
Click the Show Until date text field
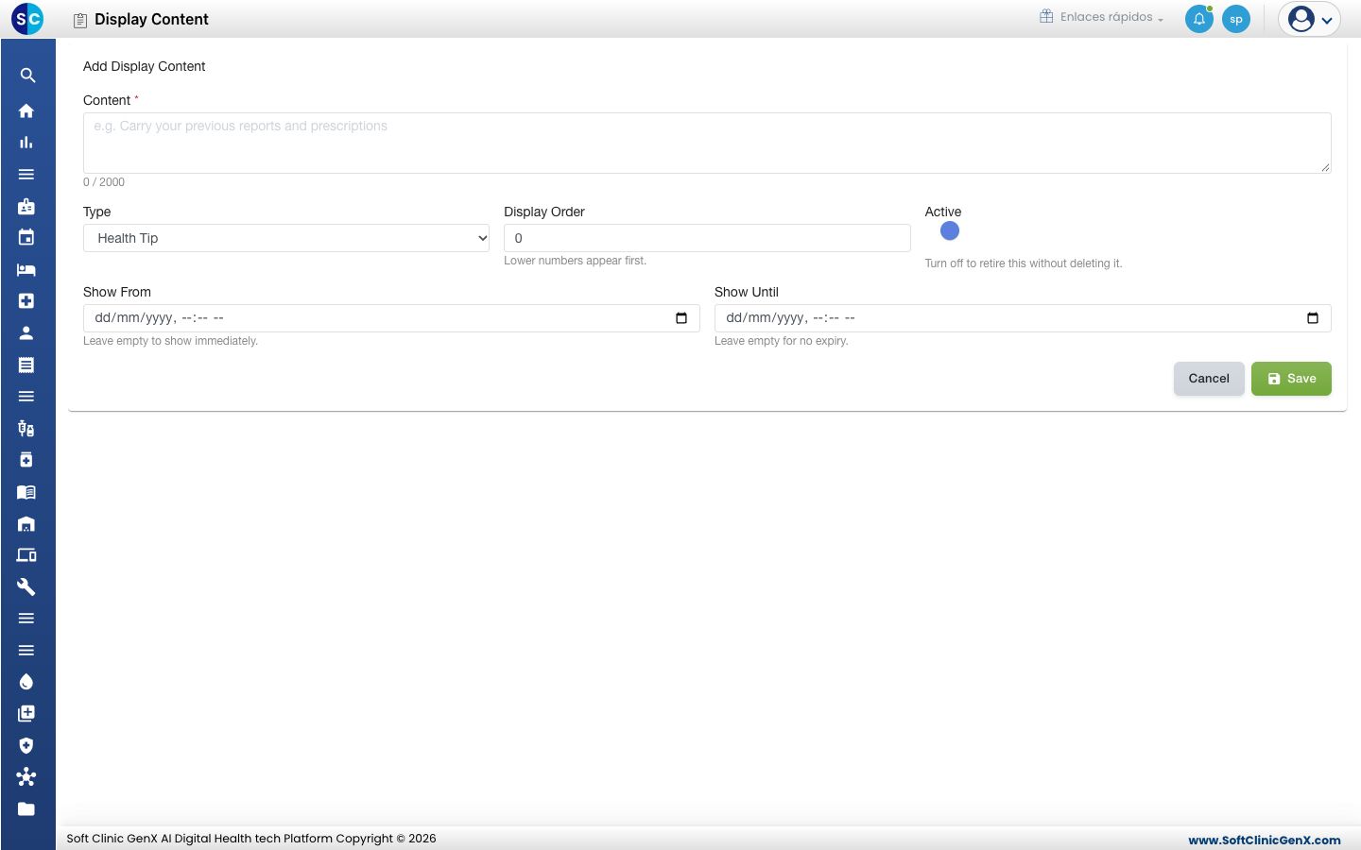pyautogui.click(x=1023, y=318)
